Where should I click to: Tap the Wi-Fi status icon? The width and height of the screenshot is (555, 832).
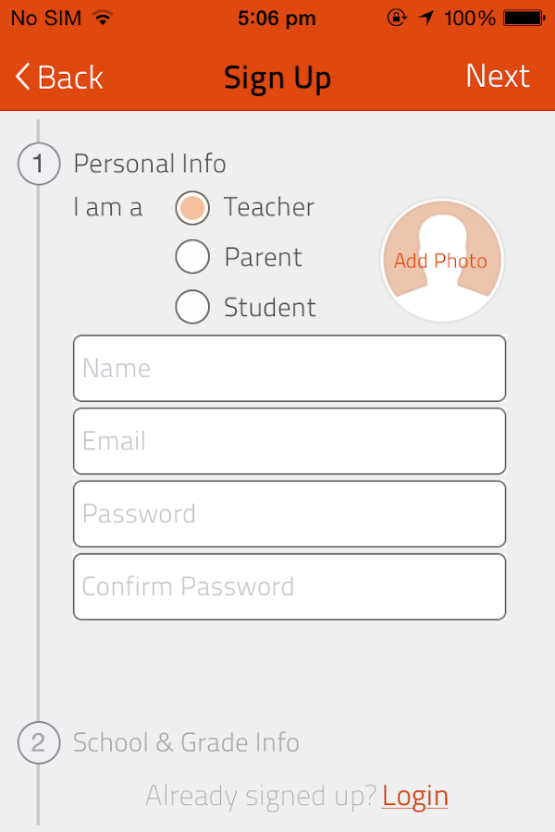tap(102, 18)
